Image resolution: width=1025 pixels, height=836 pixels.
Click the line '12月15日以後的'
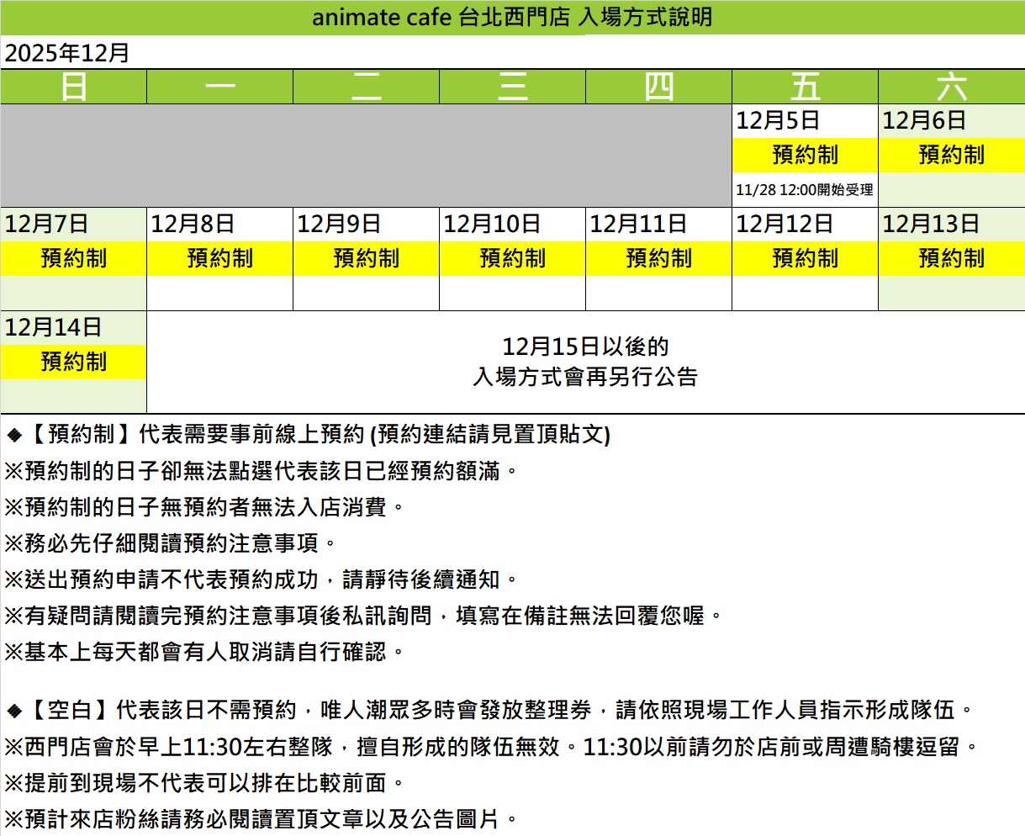pos(586,347)
